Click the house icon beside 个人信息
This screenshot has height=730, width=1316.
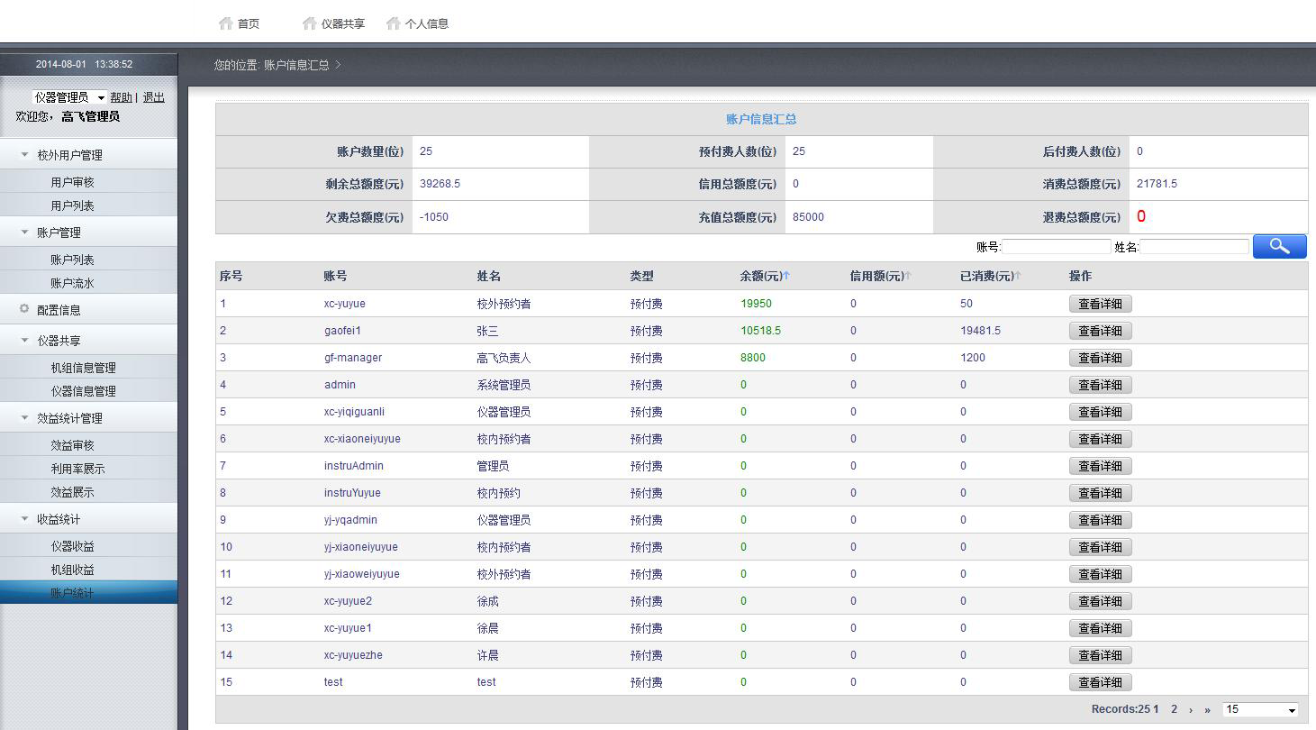click(x=393, y=23)
